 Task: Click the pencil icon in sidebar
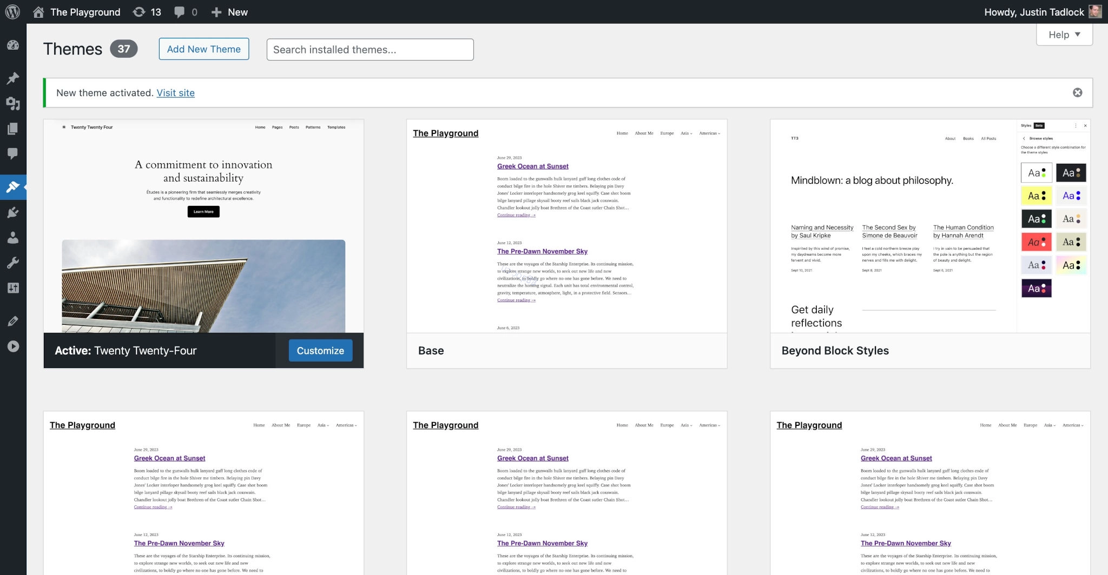point(13,321)
